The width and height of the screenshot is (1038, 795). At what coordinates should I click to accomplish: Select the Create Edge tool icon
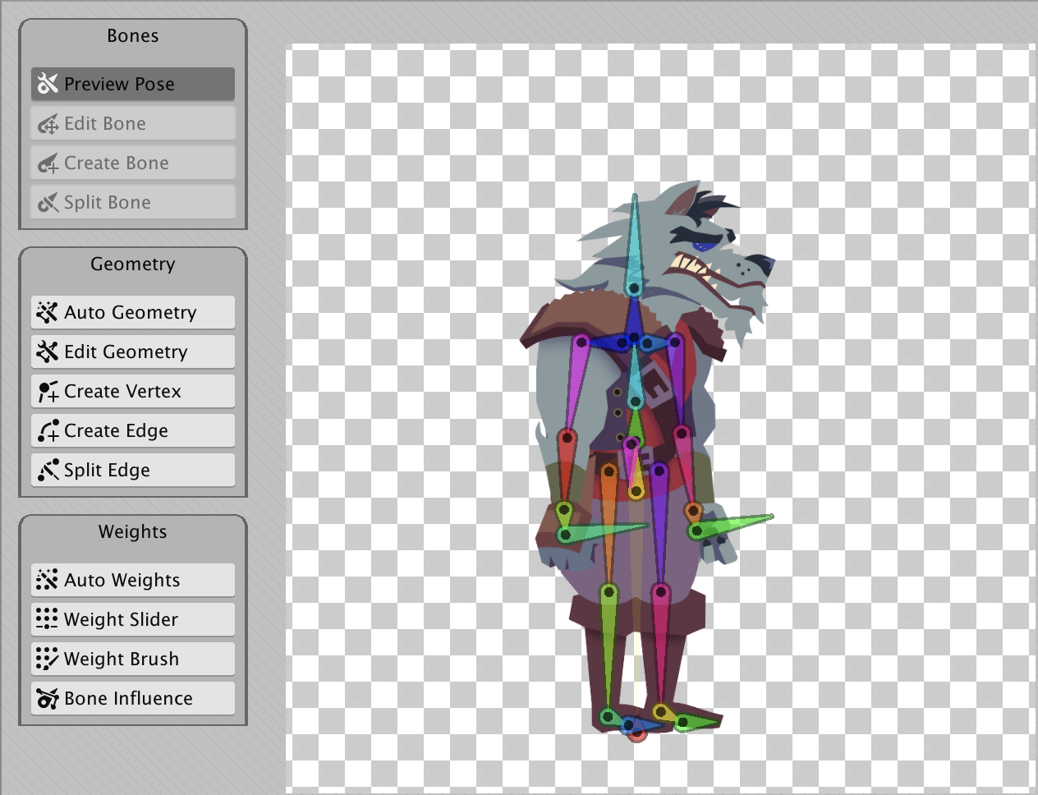coord(48,430)
